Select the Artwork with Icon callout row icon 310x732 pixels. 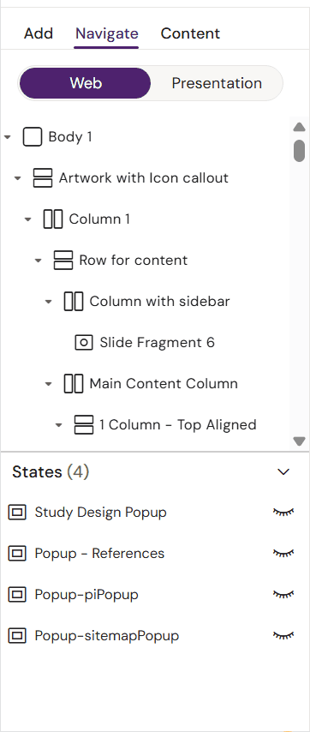[43, 178]
